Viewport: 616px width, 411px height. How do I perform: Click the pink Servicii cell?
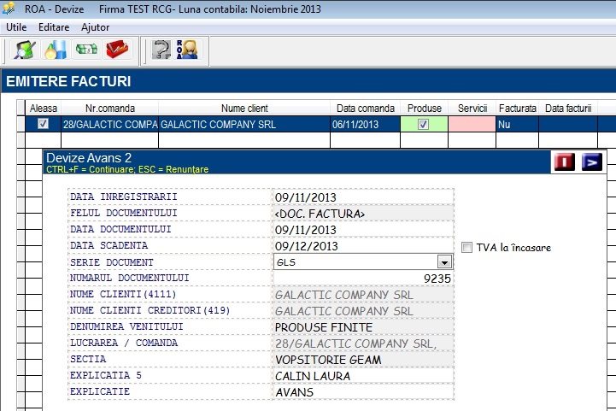click(x=472, y=124)
